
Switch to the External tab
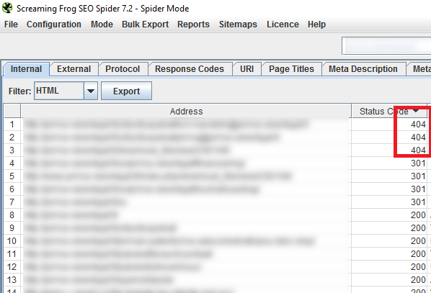click(x=74, y=69)
